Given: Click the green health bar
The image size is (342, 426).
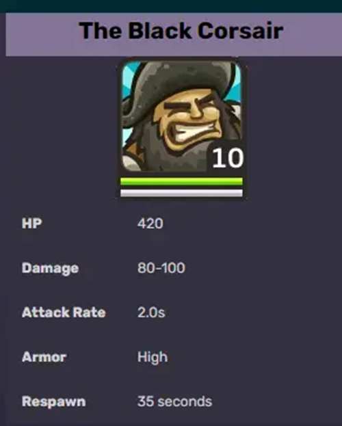Looking at the screenshot, I should 181,181.
